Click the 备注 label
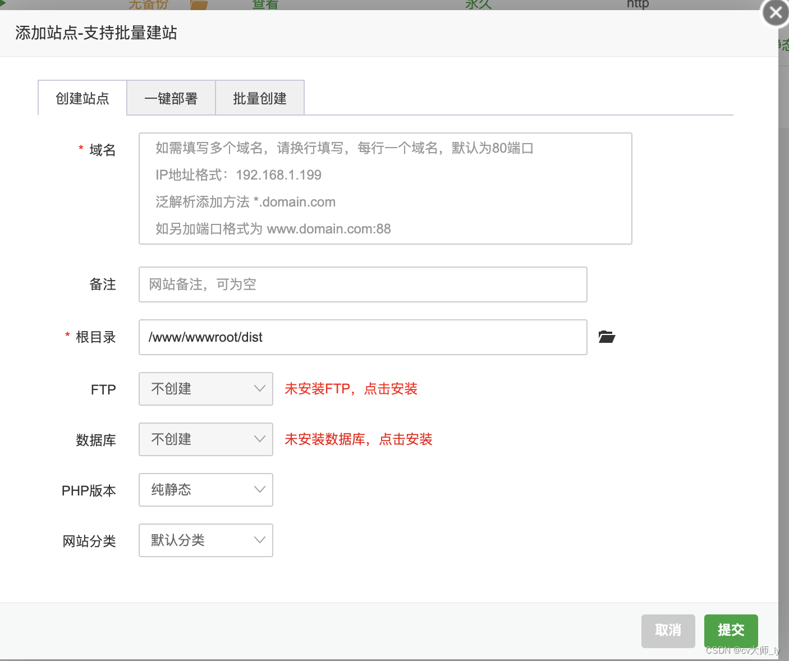The image size is (789, 661). pyautogui.click(x=103, y=284)
